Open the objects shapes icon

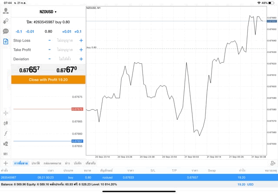(6, 144)
